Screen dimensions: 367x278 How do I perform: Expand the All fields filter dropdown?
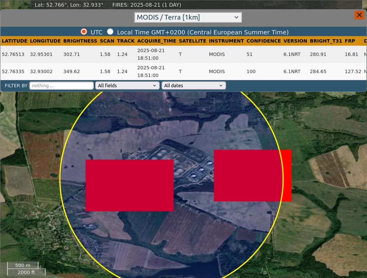tap(127, 86)
